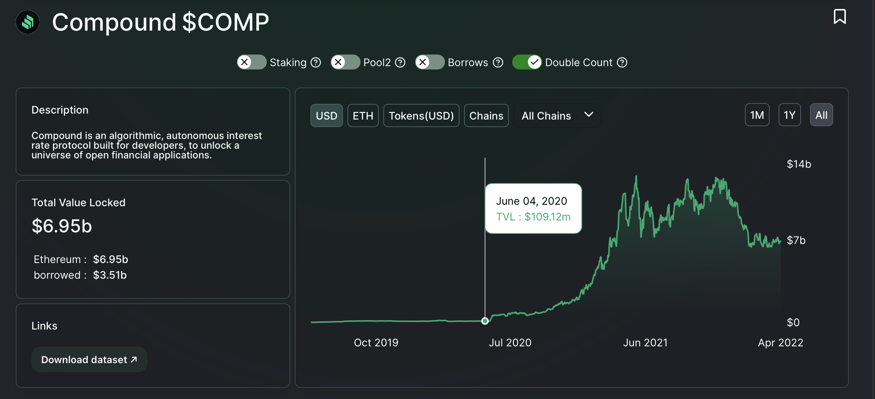Open the Double Count help icon
The image size is (875, 399).
(622, 62)
